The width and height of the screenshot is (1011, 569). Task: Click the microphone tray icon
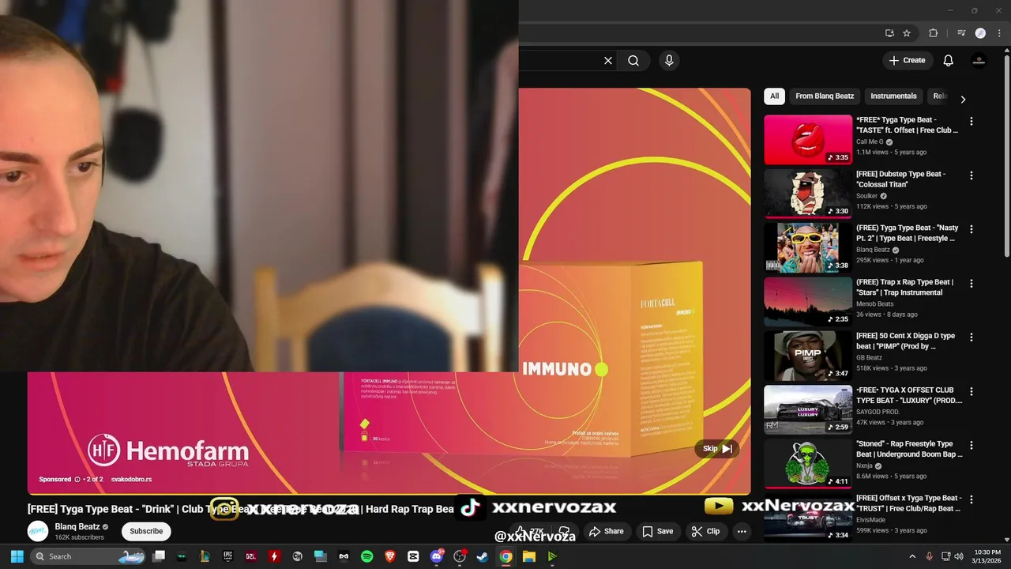point(930,556)
